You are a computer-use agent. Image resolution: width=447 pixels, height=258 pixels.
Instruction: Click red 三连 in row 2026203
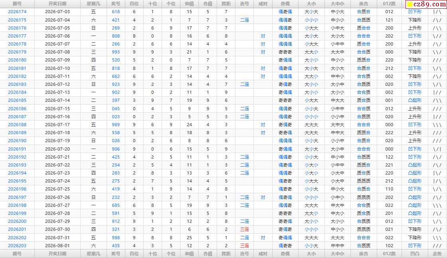(x=245, y=246)
